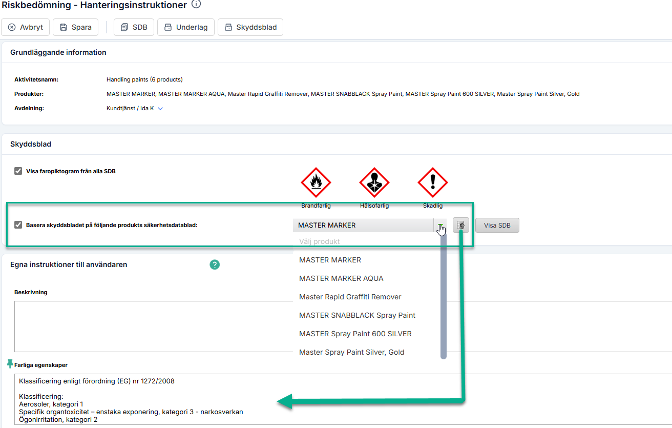Click the Avbryt cancel button
The image size is (672, 428).
[x=26, y=27]
